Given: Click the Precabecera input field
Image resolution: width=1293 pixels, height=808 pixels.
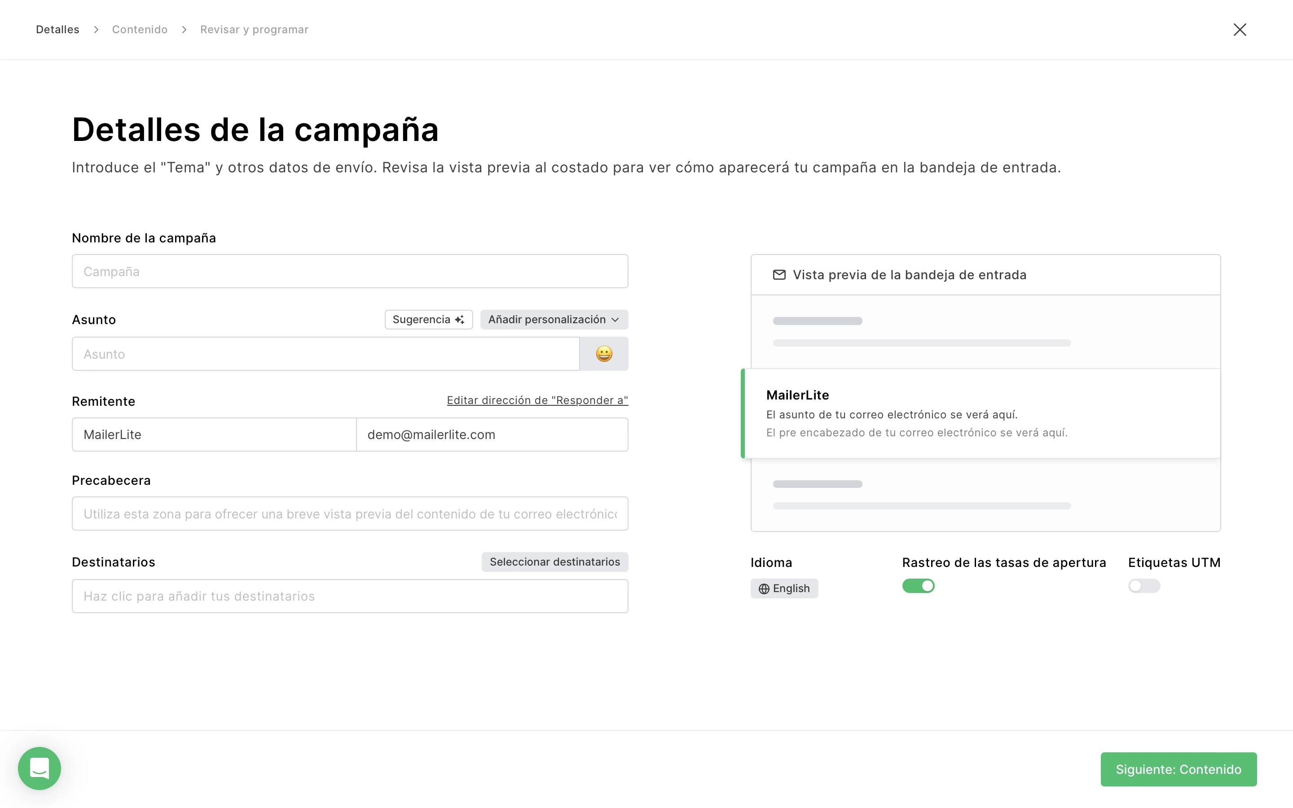Looking at the screenshot, I should pos(350,514).
